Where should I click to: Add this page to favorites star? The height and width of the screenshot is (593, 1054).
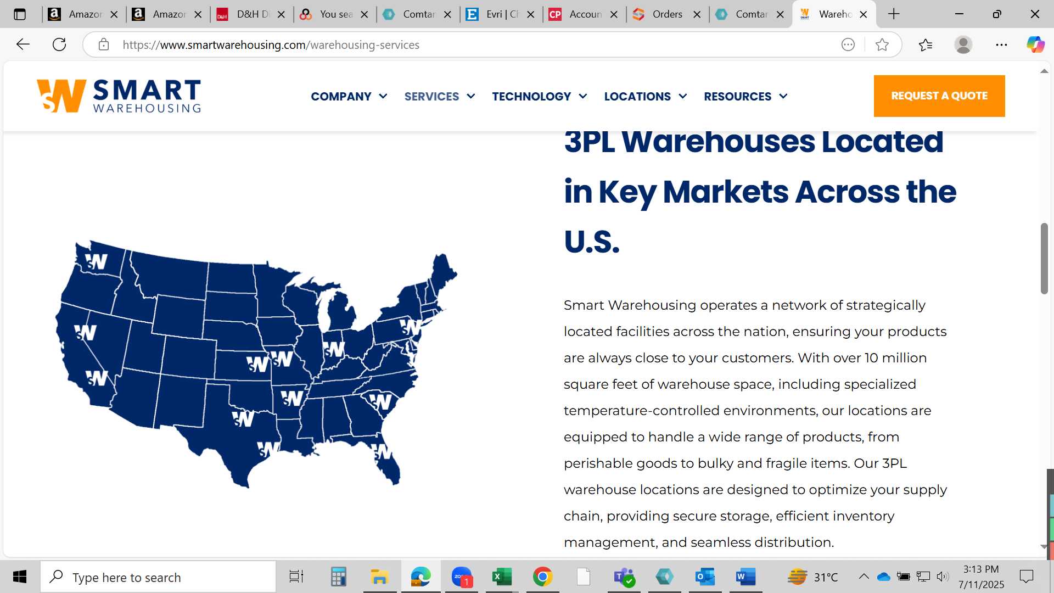click(x=882, y=44)
